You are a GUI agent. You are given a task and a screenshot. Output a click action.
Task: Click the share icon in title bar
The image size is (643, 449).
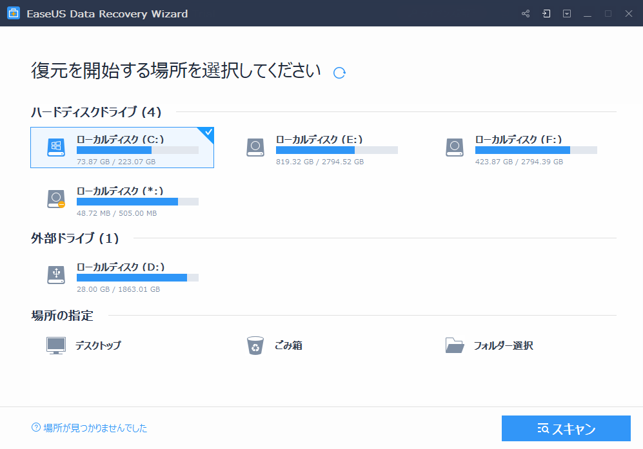coord(526,14)
